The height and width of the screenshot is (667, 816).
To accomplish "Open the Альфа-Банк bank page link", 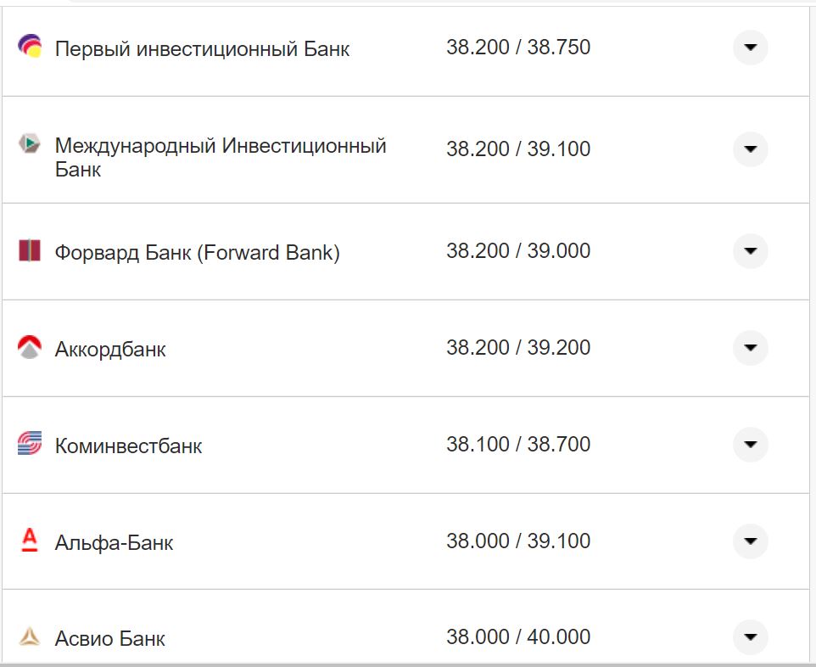I will click(113, 542).
